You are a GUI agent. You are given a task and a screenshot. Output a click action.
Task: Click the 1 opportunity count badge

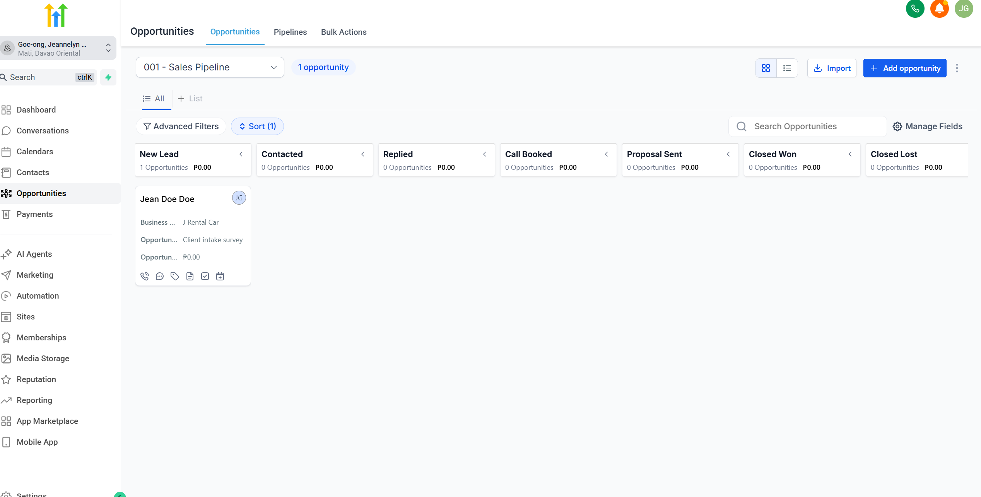[x=323, y=67]
